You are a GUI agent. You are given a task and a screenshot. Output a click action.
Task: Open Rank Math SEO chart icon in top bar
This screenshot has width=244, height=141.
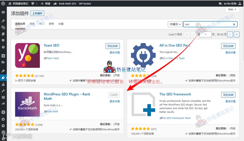pos(55,4)
